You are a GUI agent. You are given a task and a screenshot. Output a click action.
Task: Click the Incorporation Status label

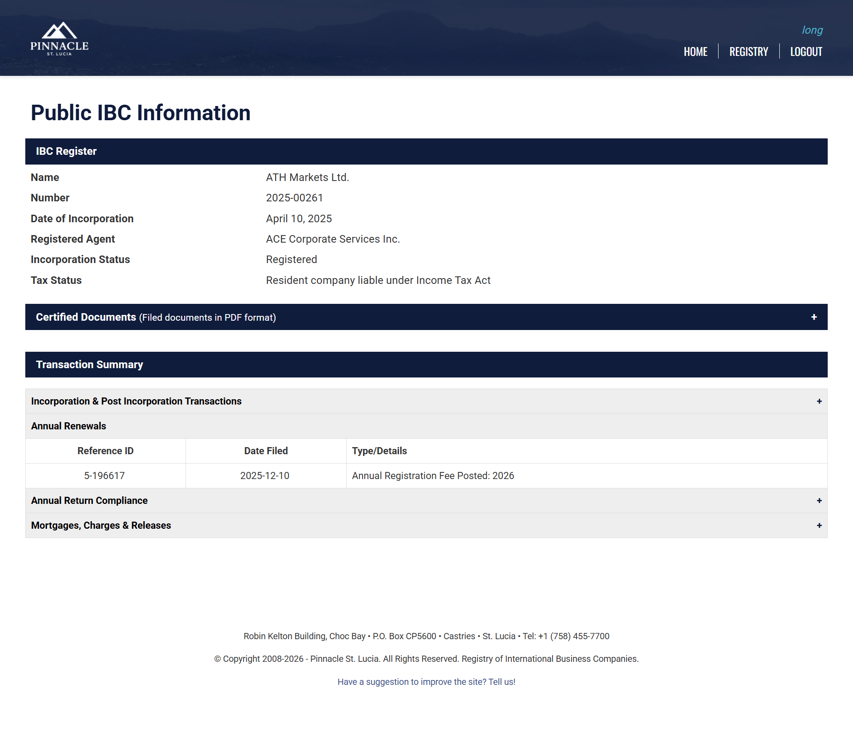80,259
